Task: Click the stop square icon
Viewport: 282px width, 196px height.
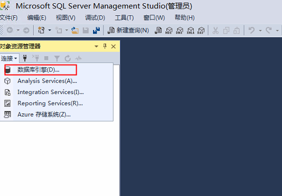Action: coord(46,58)
